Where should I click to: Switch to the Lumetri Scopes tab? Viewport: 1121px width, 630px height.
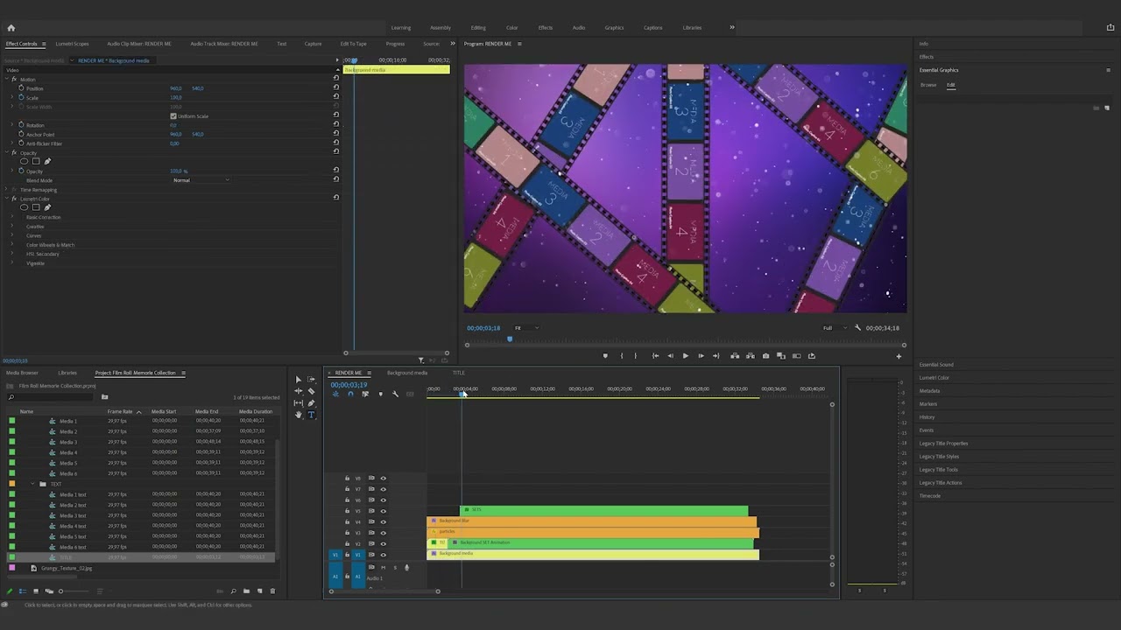[72, 44]
